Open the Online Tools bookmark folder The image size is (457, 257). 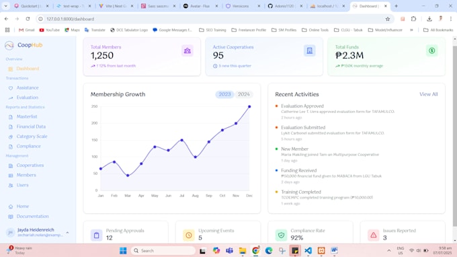[315, 30]
